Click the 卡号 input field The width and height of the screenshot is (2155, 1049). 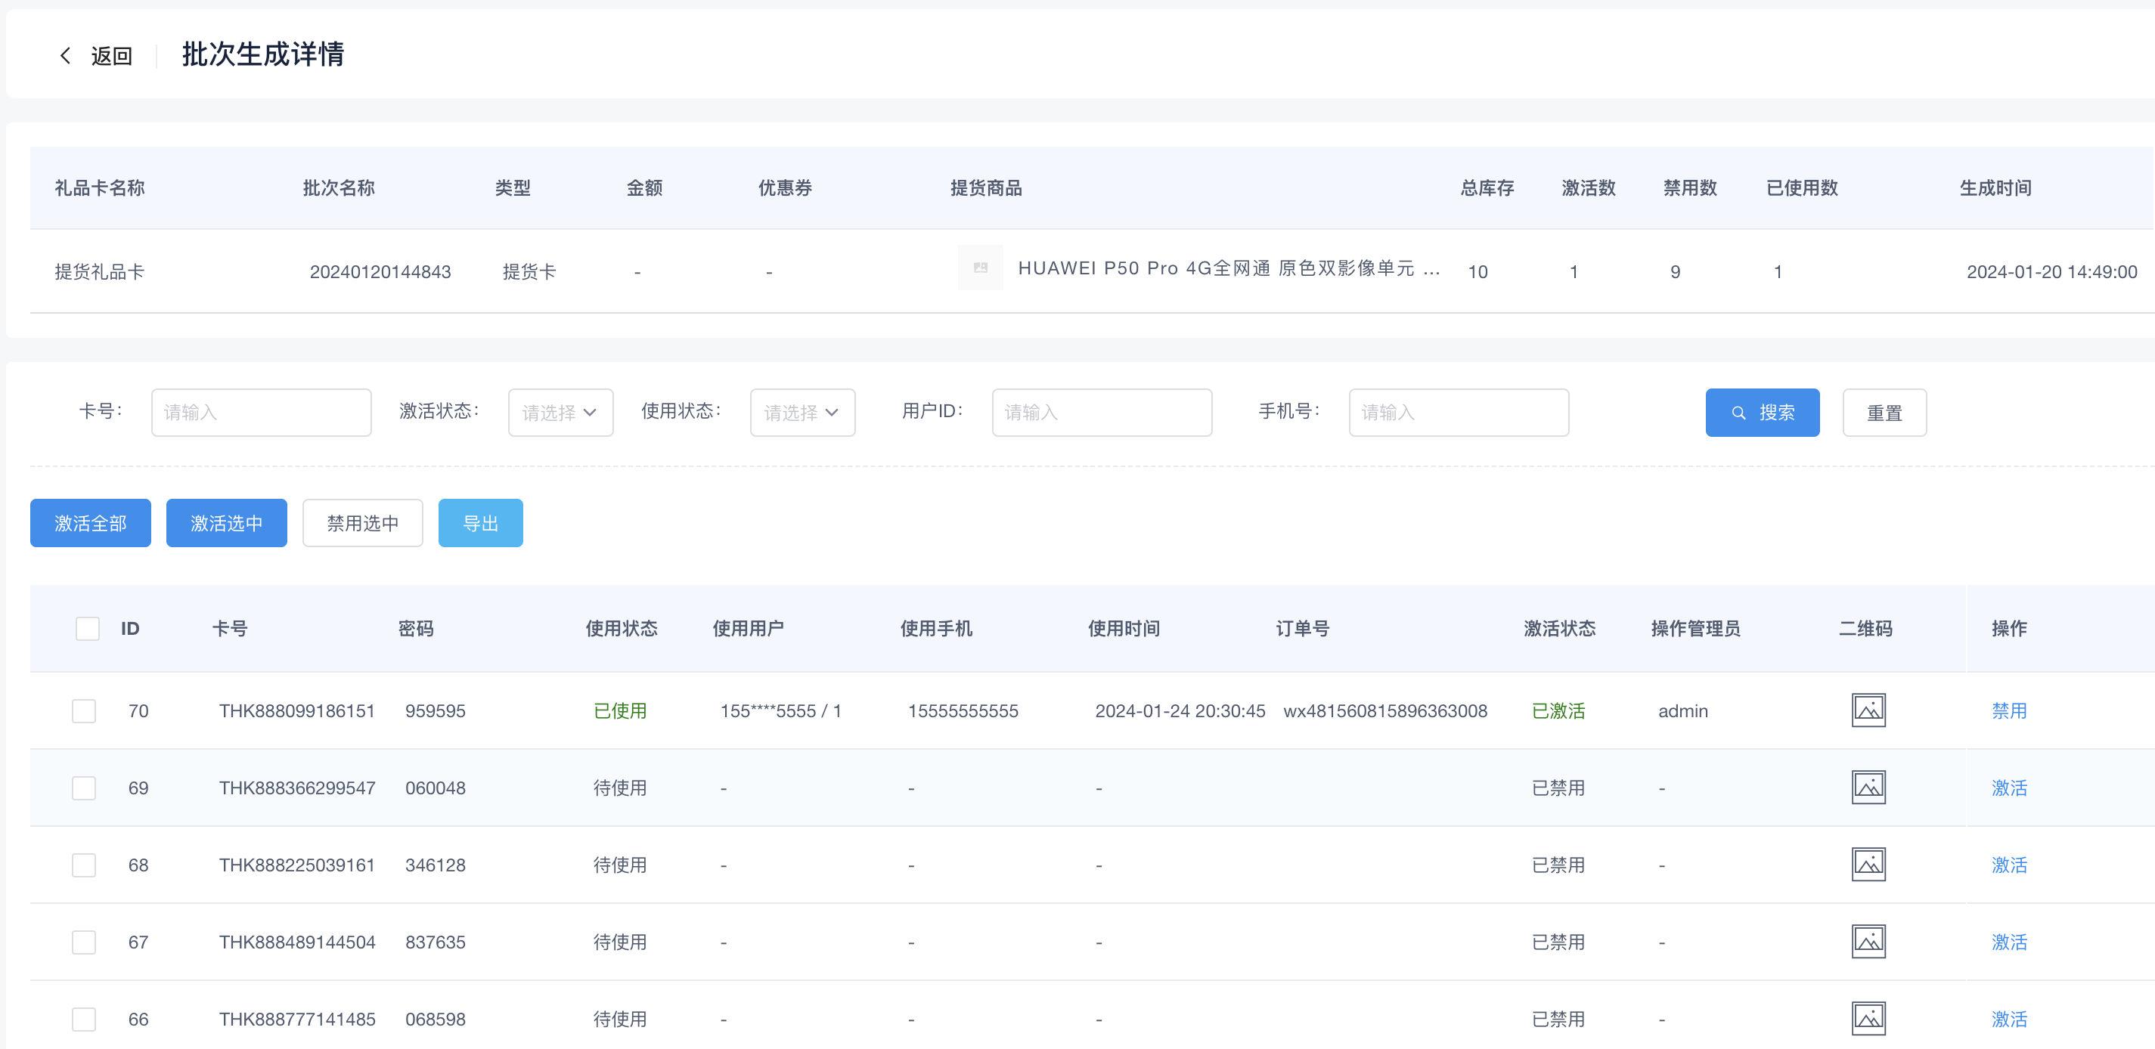(261, 412)
